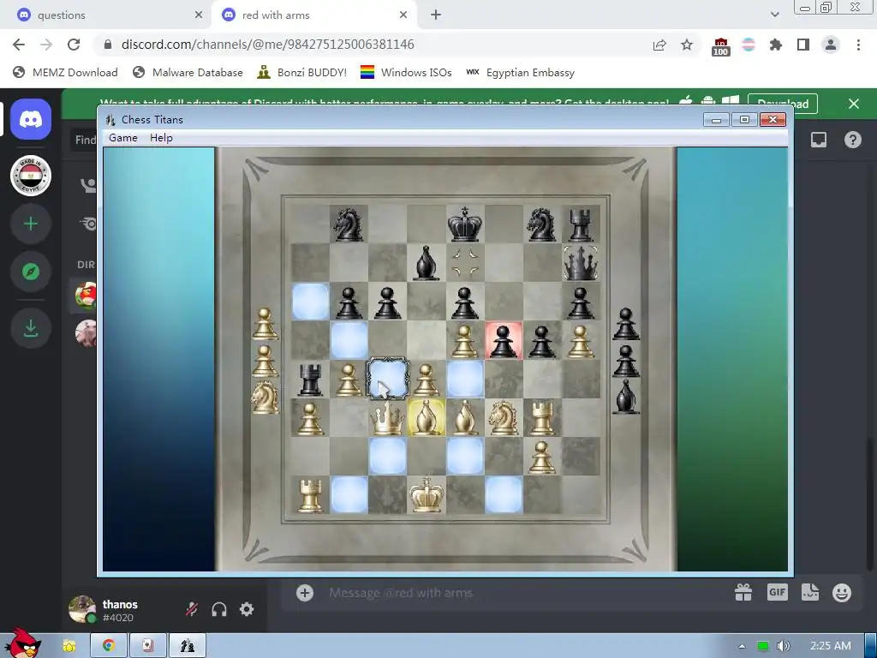Viewport: 877px width, 658px height.
Task: Move to the square under the cursor
Action: pos(388,379)
